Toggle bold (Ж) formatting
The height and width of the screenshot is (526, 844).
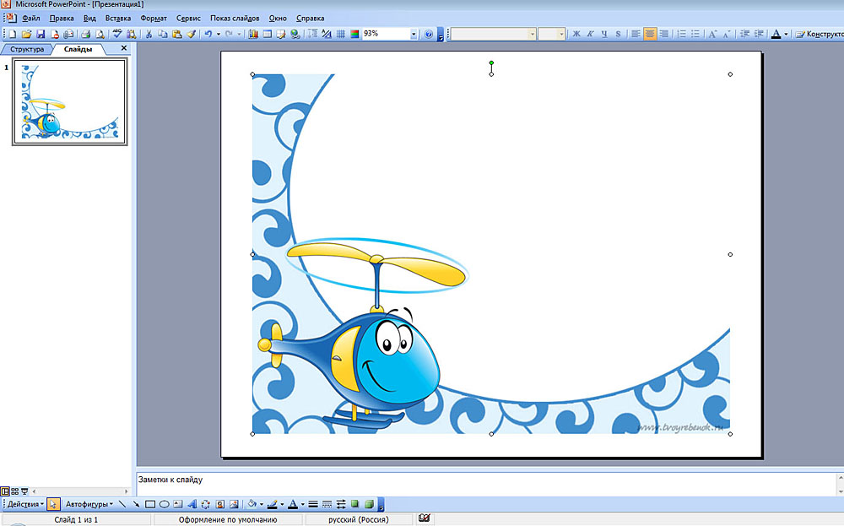[x=577, y=35]
